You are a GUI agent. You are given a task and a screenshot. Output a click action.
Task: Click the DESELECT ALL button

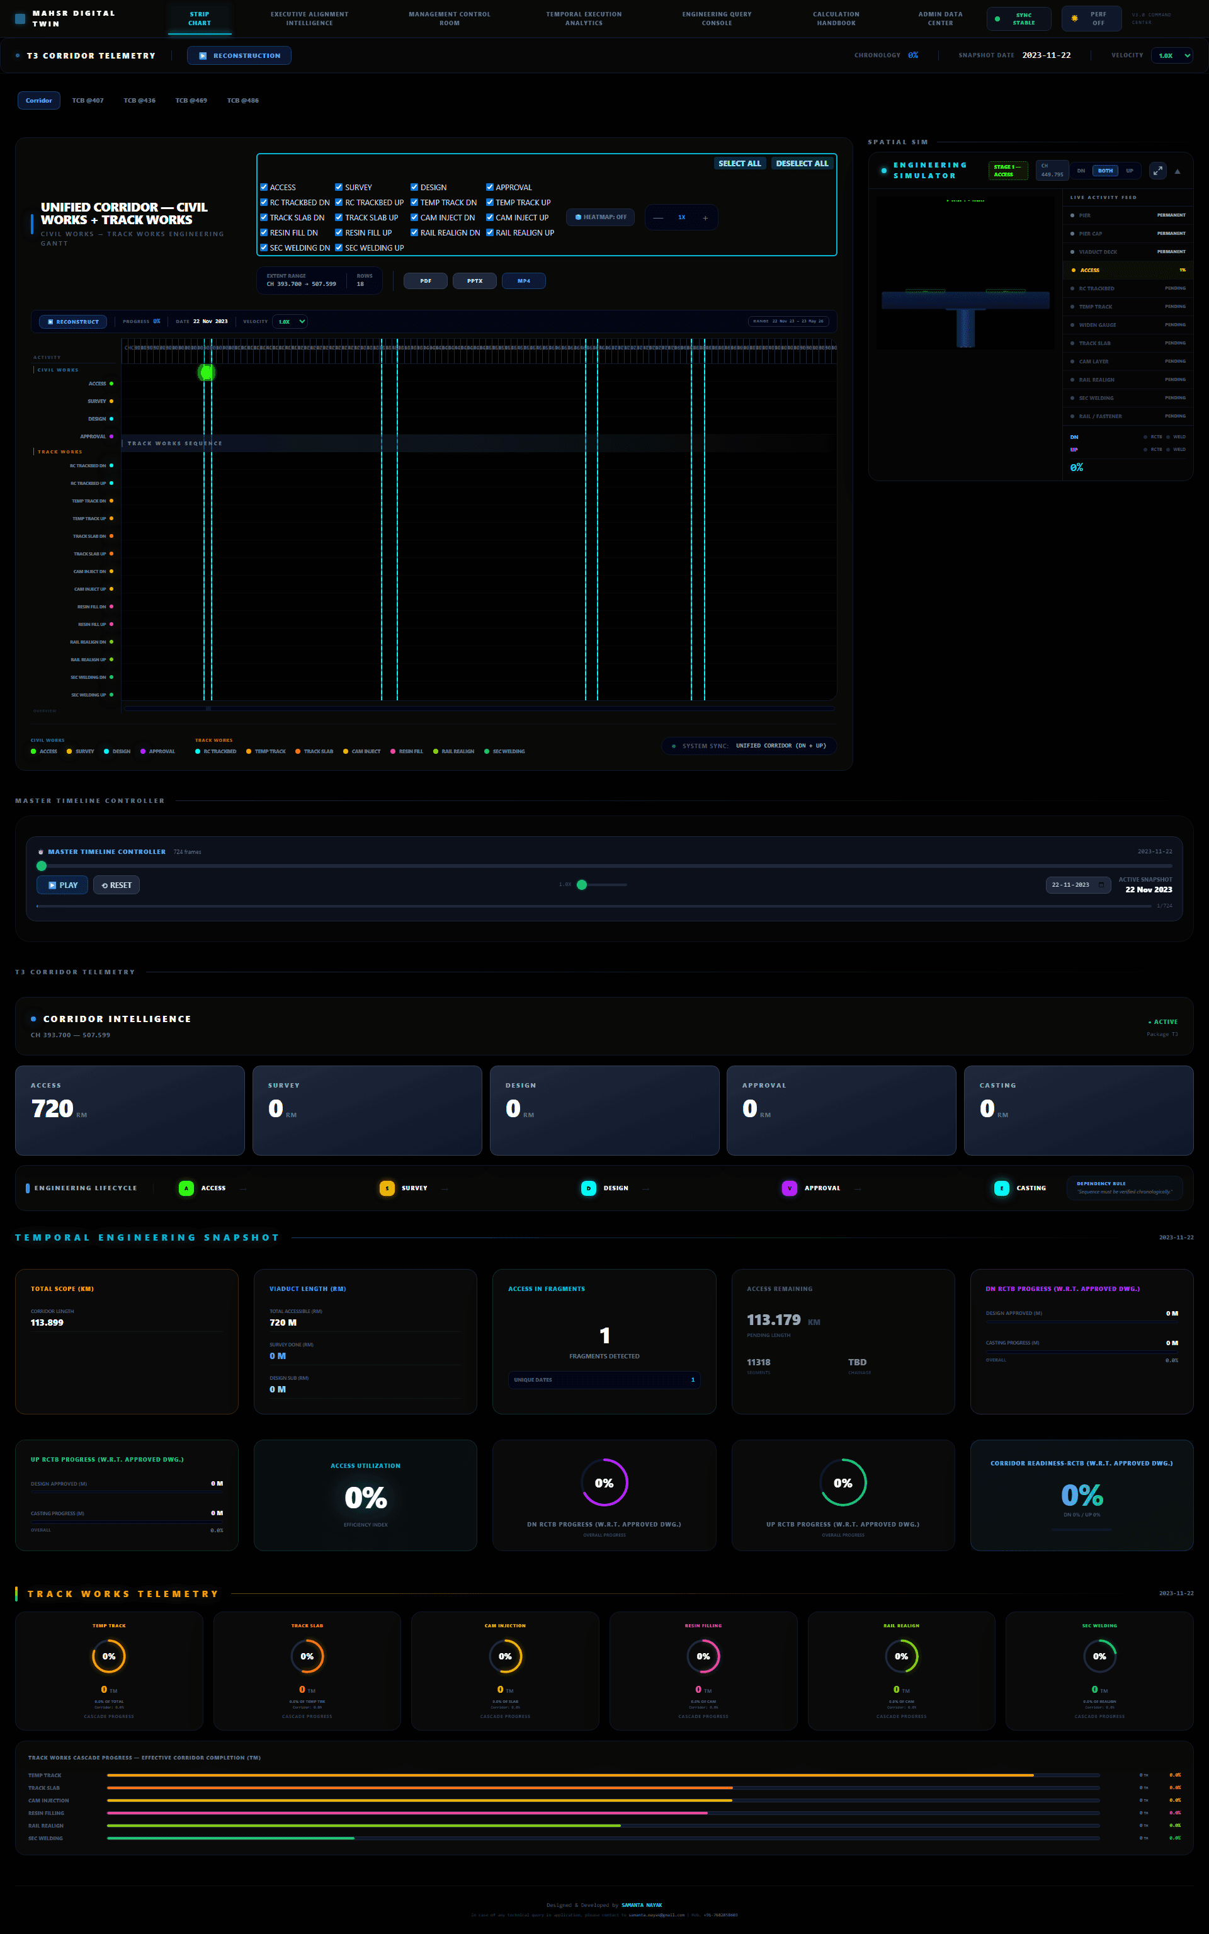(802, 163)
